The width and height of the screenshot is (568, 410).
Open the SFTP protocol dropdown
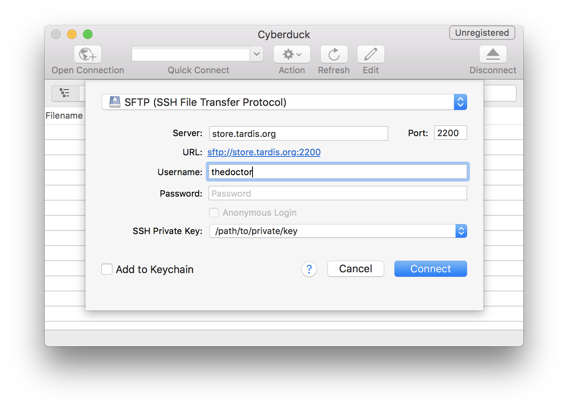coord(284,102)
